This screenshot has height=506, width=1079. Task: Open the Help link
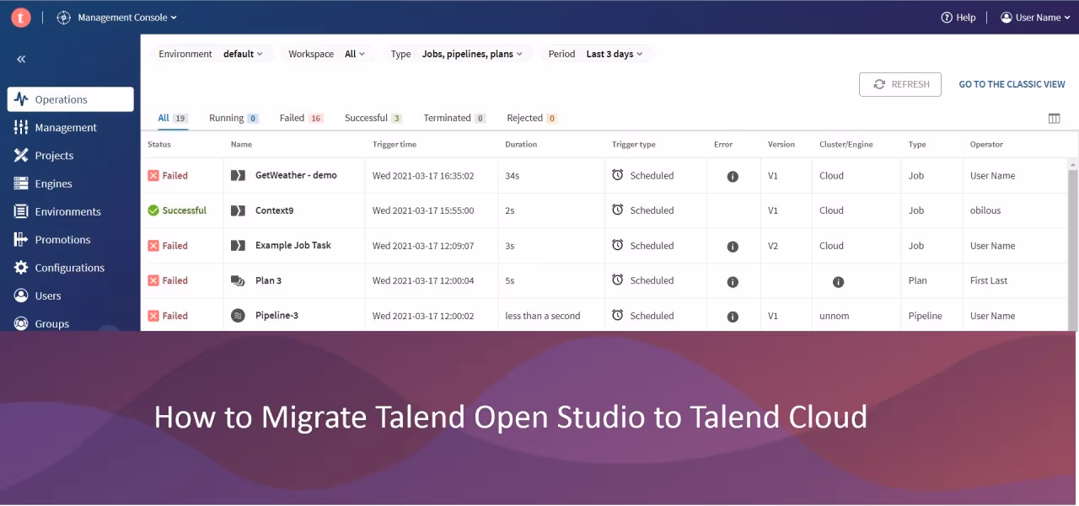(x=958, y=17)
